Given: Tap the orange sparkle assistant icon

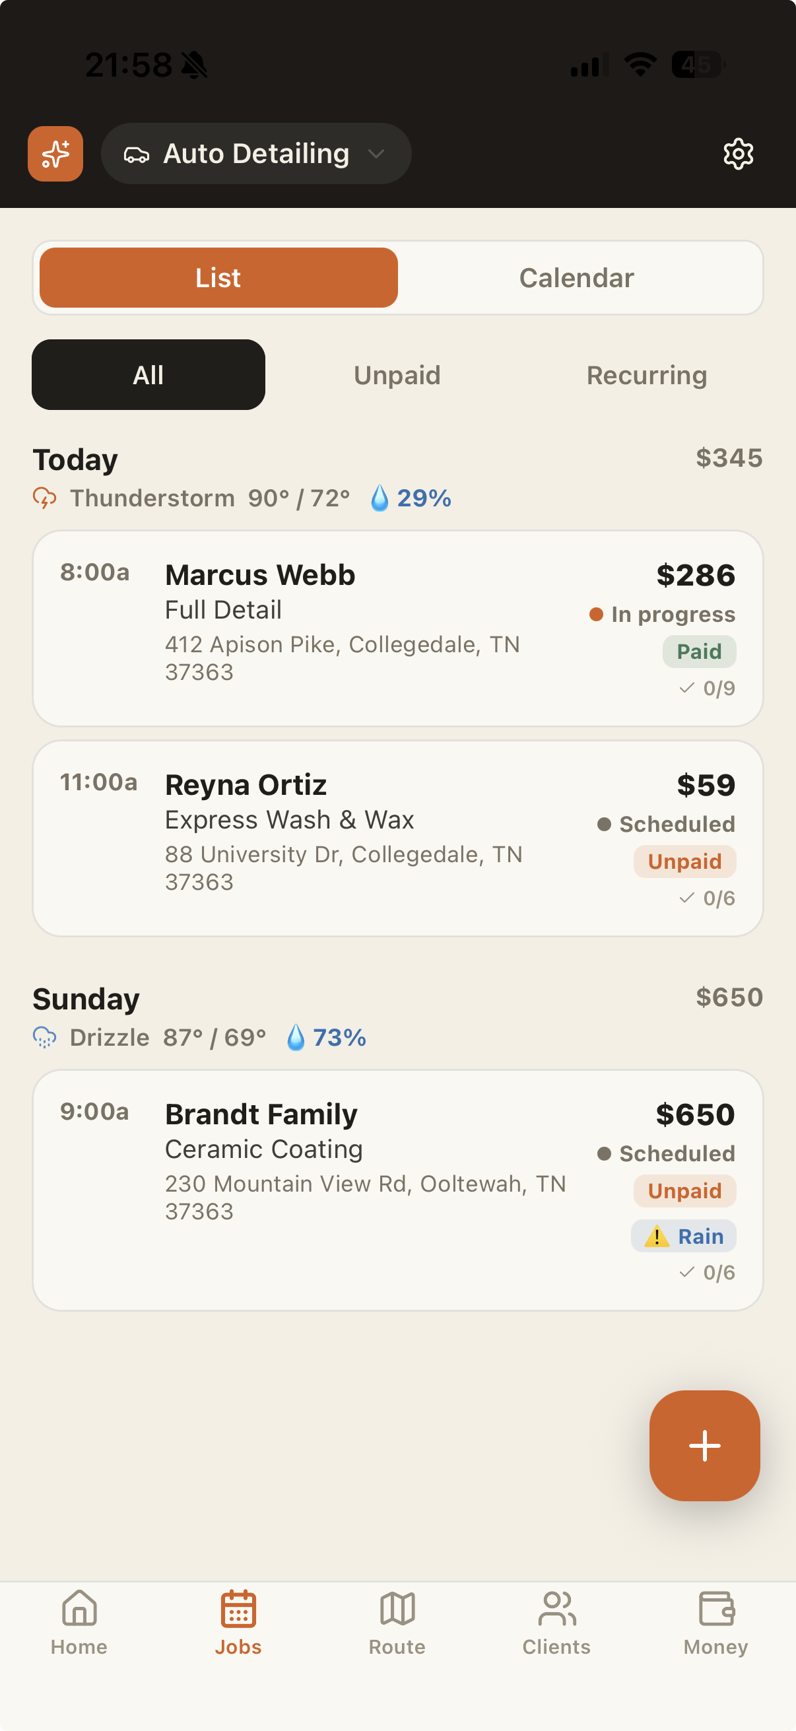Looking at the screenshot, I should tap(55, 154).
